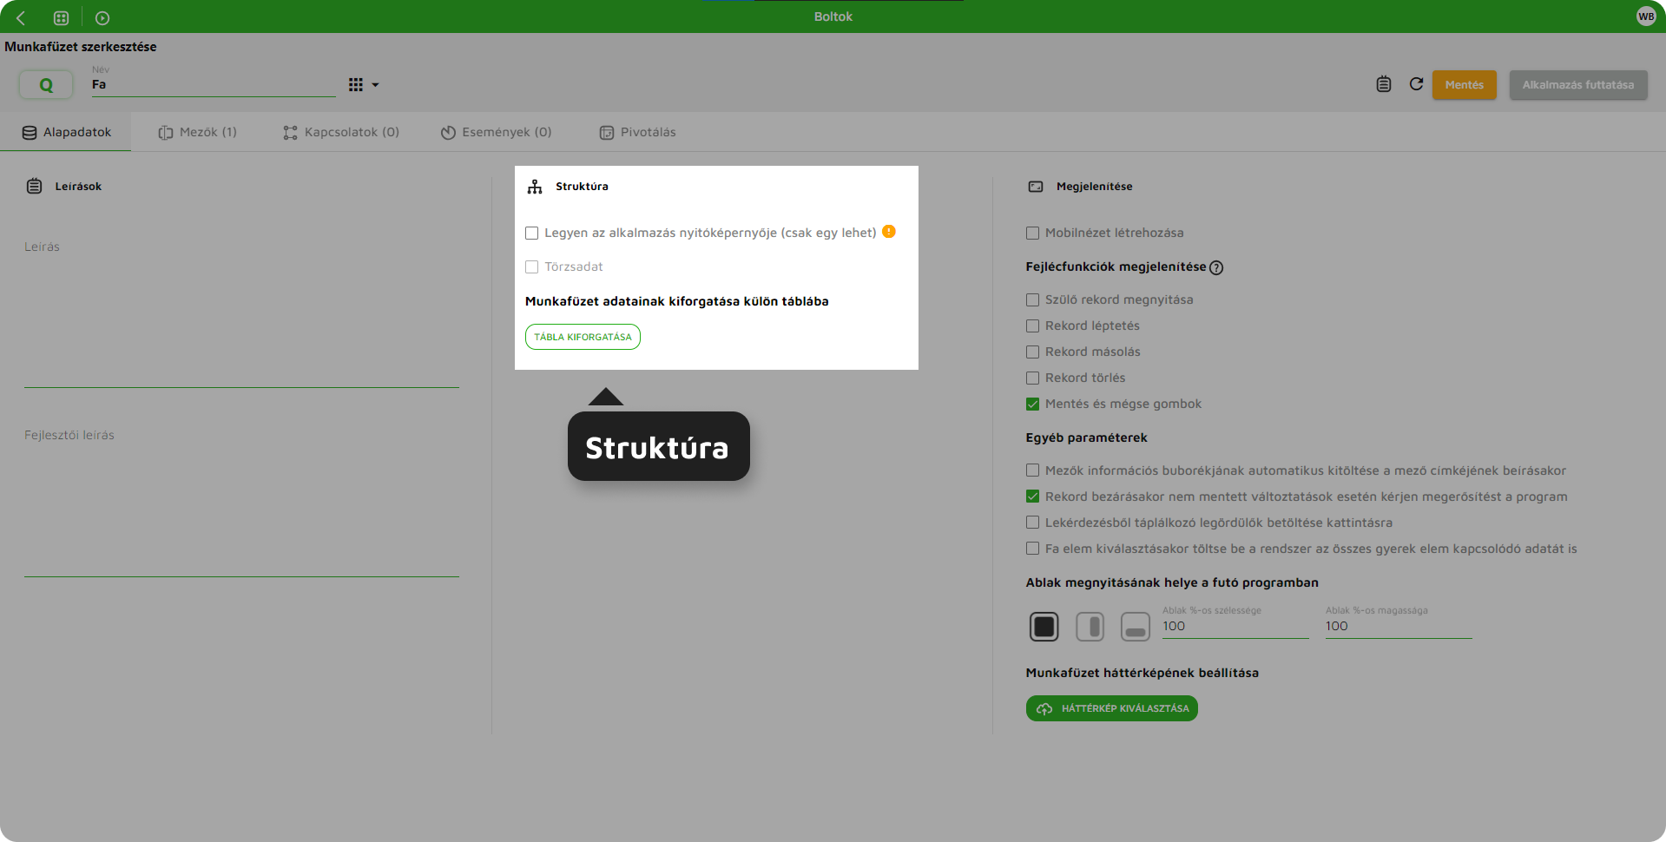Select the full-window position icon
The height and width of the screenshot is (842, 1666).
pyautogui.click(x=1044, y=626)
